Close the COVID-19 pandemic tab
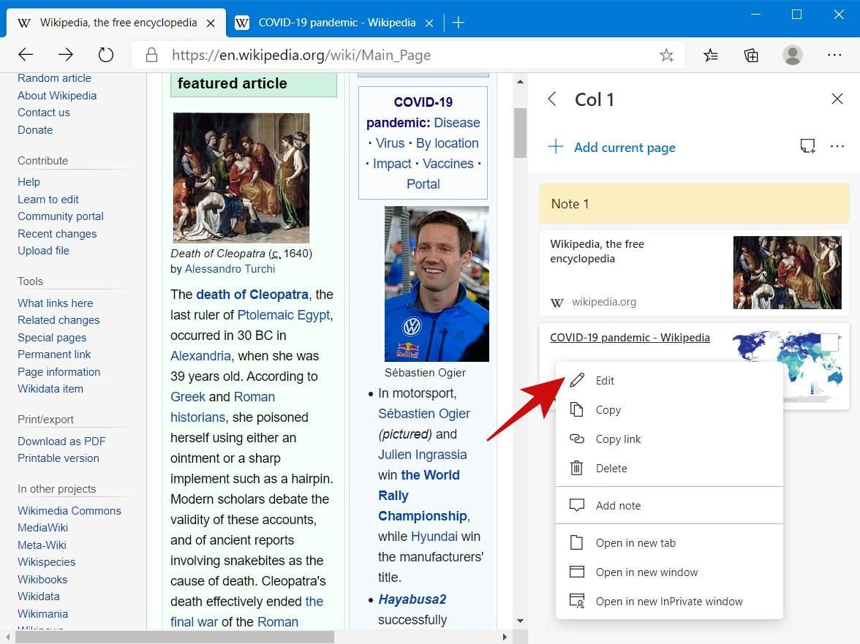Screen dimensions: 860x644 click(x=429, y=23)
